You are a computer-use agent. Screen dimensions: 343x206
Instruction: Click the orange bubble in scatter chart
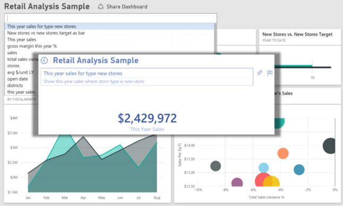coord(283,153)
